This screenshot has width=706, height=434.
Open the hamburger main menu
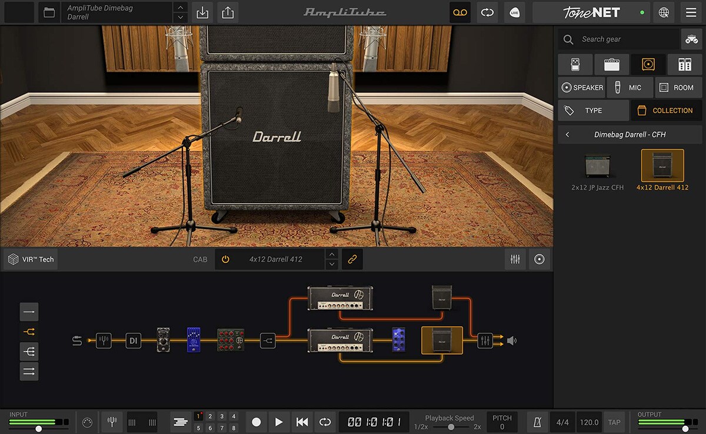[x=691, y=12]
